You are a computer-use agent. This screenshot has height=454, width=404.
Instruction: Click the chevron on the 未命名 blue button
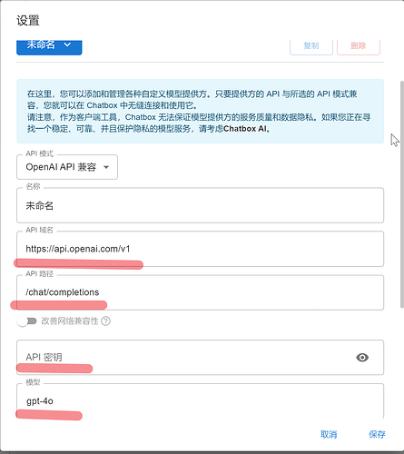[67, 44]
